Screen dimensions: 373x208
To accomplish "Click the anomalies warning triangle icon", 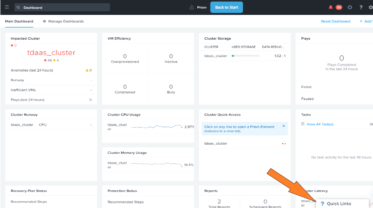I will (87, 70).
